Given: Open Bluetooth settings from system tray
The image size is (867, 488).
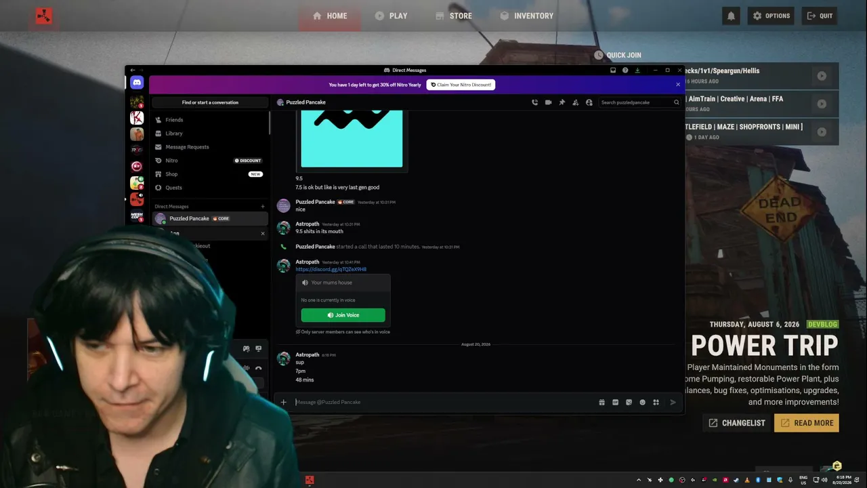Looking at the screenshot, I should (757, 480).
